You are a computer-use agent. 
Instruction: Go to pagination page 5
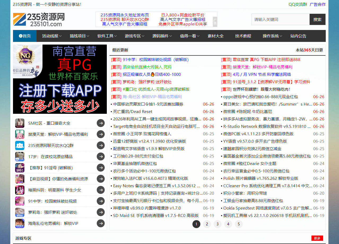coord(239,224)
